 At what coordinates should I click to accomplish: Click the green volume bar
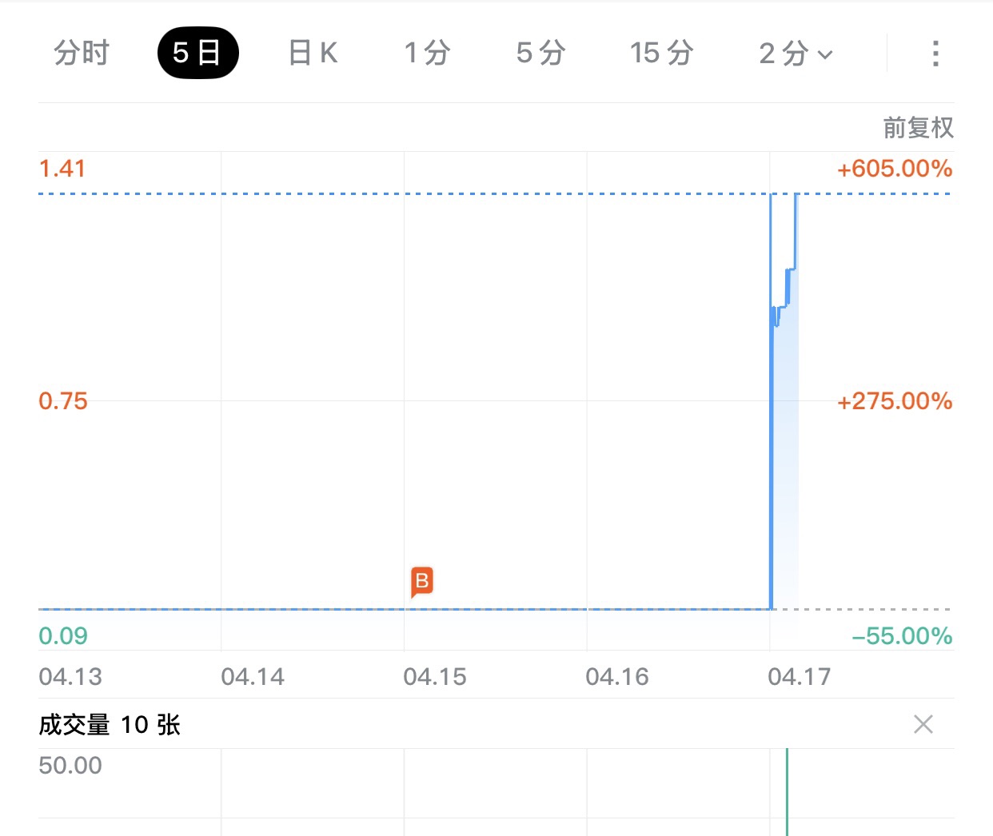tap(787, 793)
